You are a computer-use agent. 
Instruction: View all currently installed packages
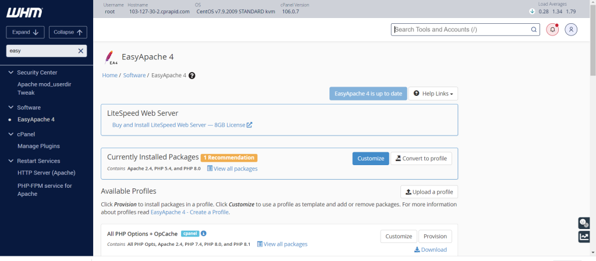click(232, 169)
